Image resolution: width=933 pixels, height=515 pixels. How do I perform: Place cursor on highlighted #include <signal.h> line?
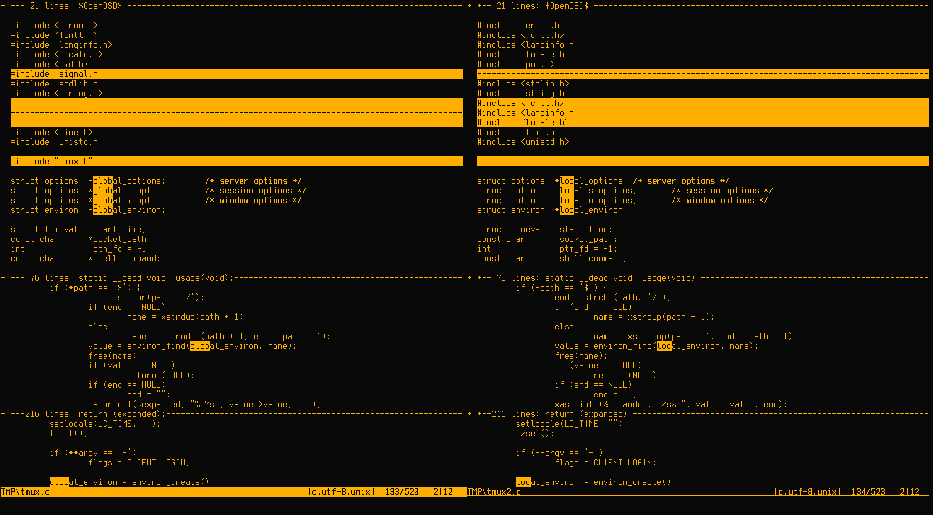[236, 74]
